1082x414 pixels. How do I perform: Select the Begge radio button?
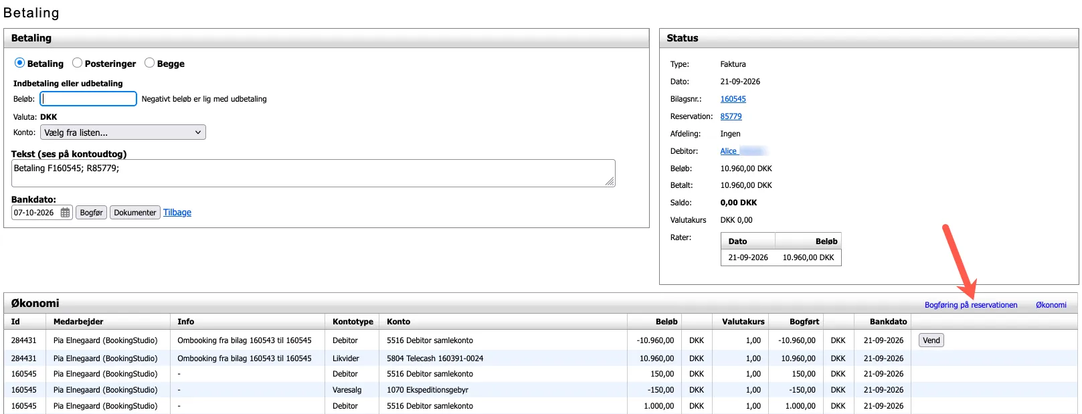[149, 63]
